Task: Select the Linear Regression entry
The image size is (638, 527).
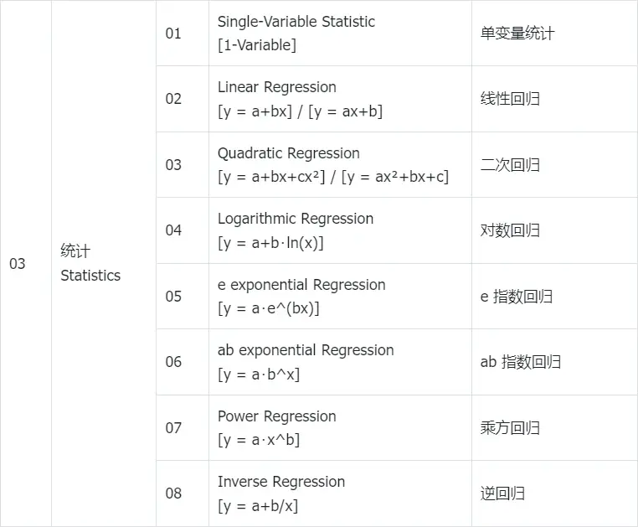Action: pos(340,99)
